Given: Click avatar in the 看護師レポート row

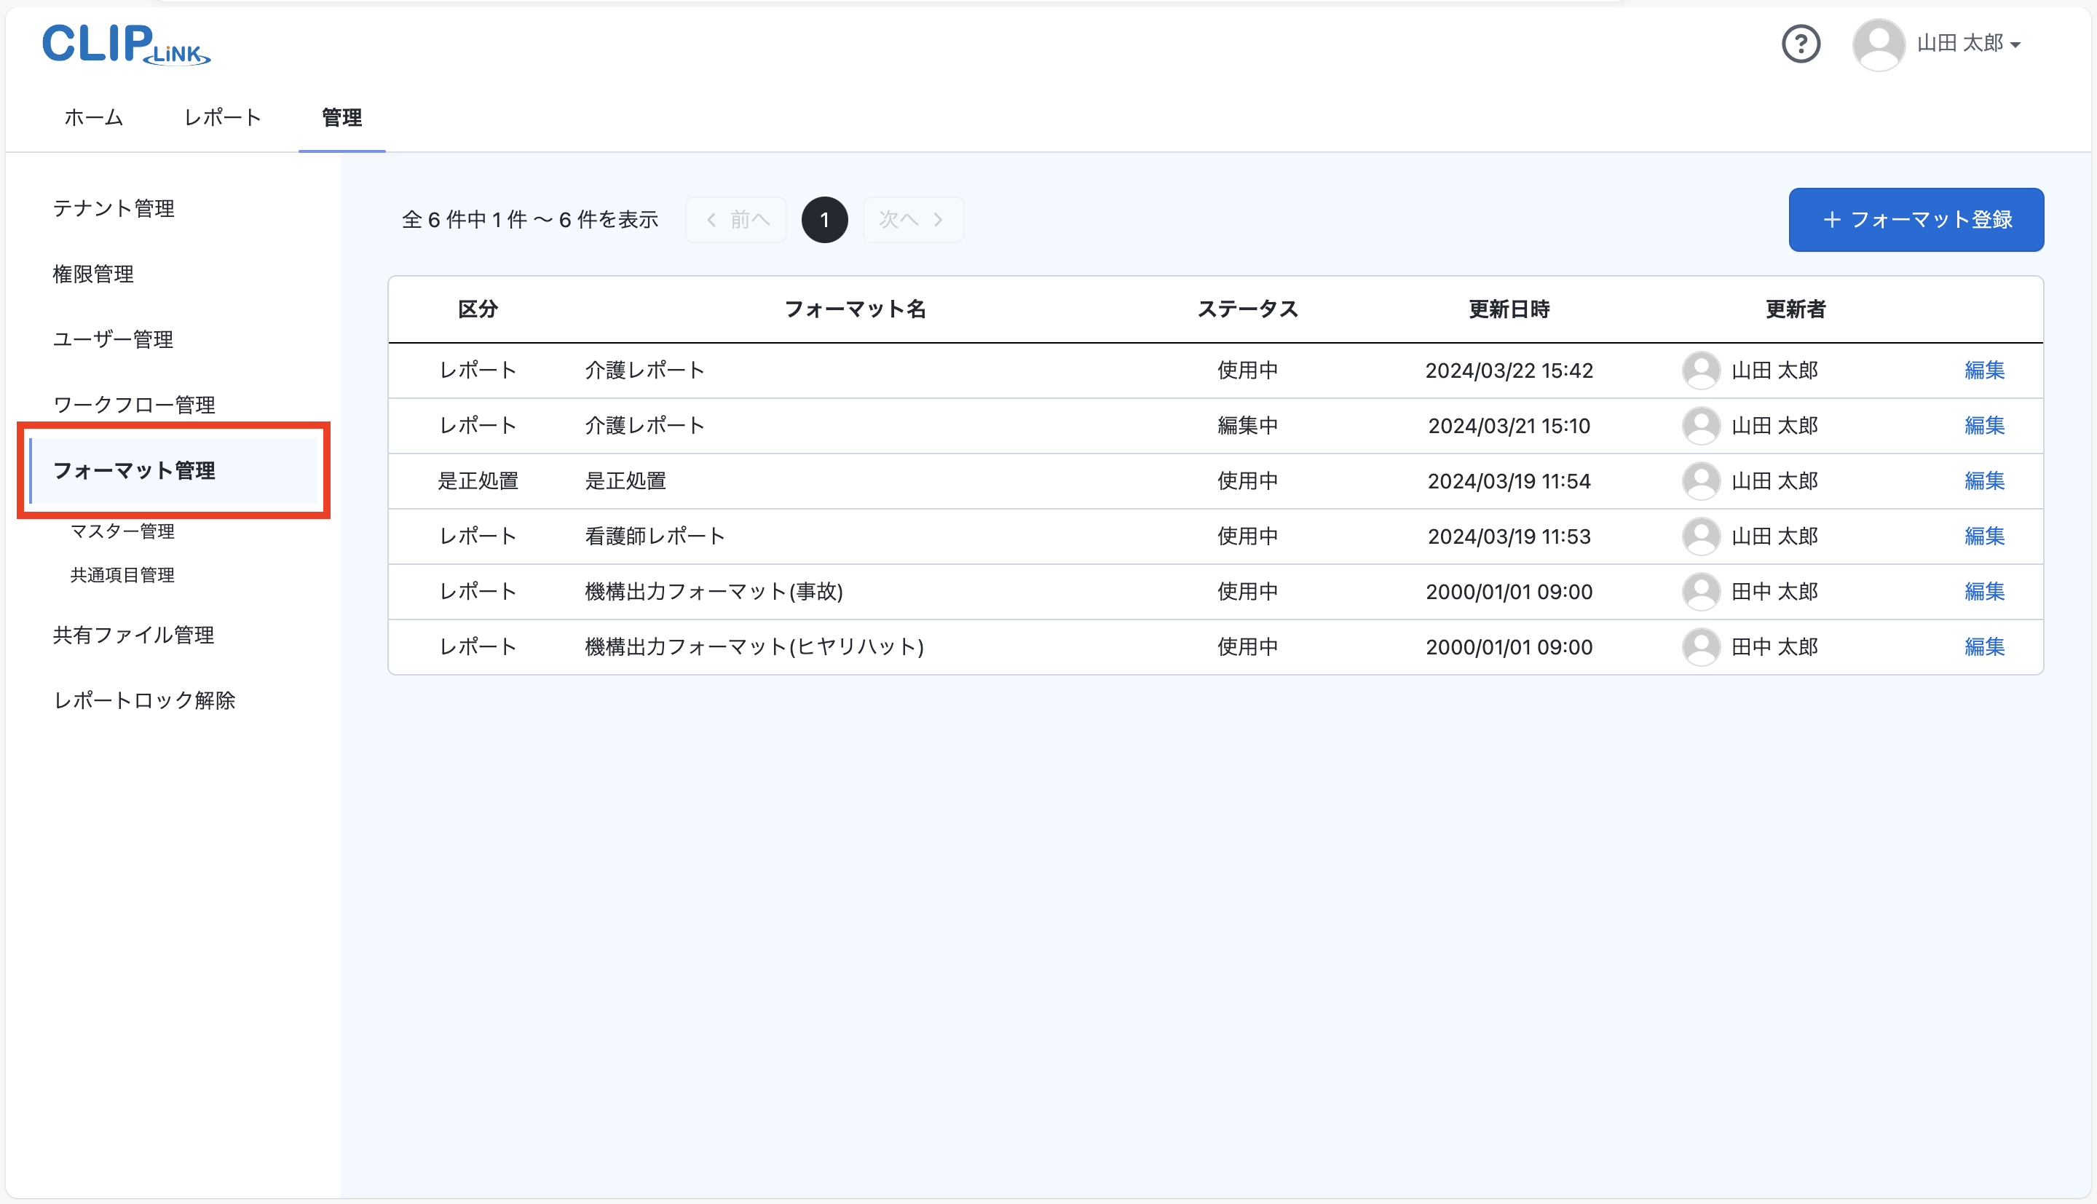Looking at the screenshot, I should tap(1701, 536).
